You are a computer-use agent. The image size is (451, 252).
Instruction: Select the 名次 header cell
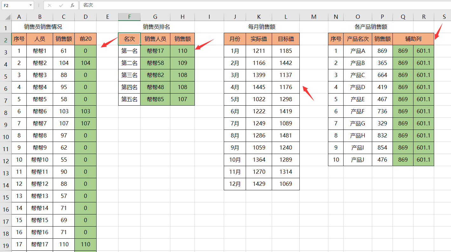click(x=129, y=39)
